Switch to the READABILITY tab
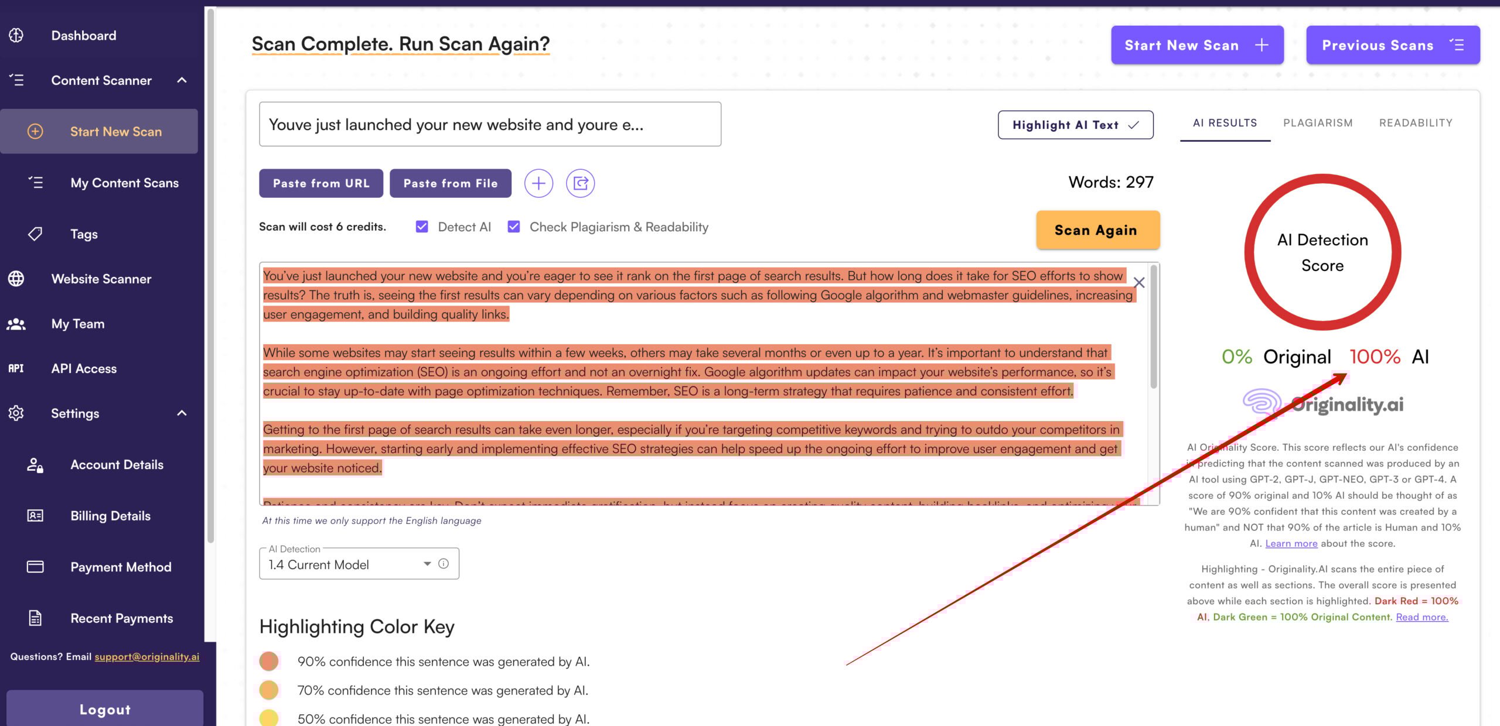 pyautogui.click(x=1416, y=123)
